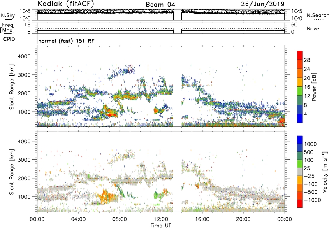Click the '04:00' time axis tick label
The height and width of the screenshot is (228, 329).
coord(78,219)
